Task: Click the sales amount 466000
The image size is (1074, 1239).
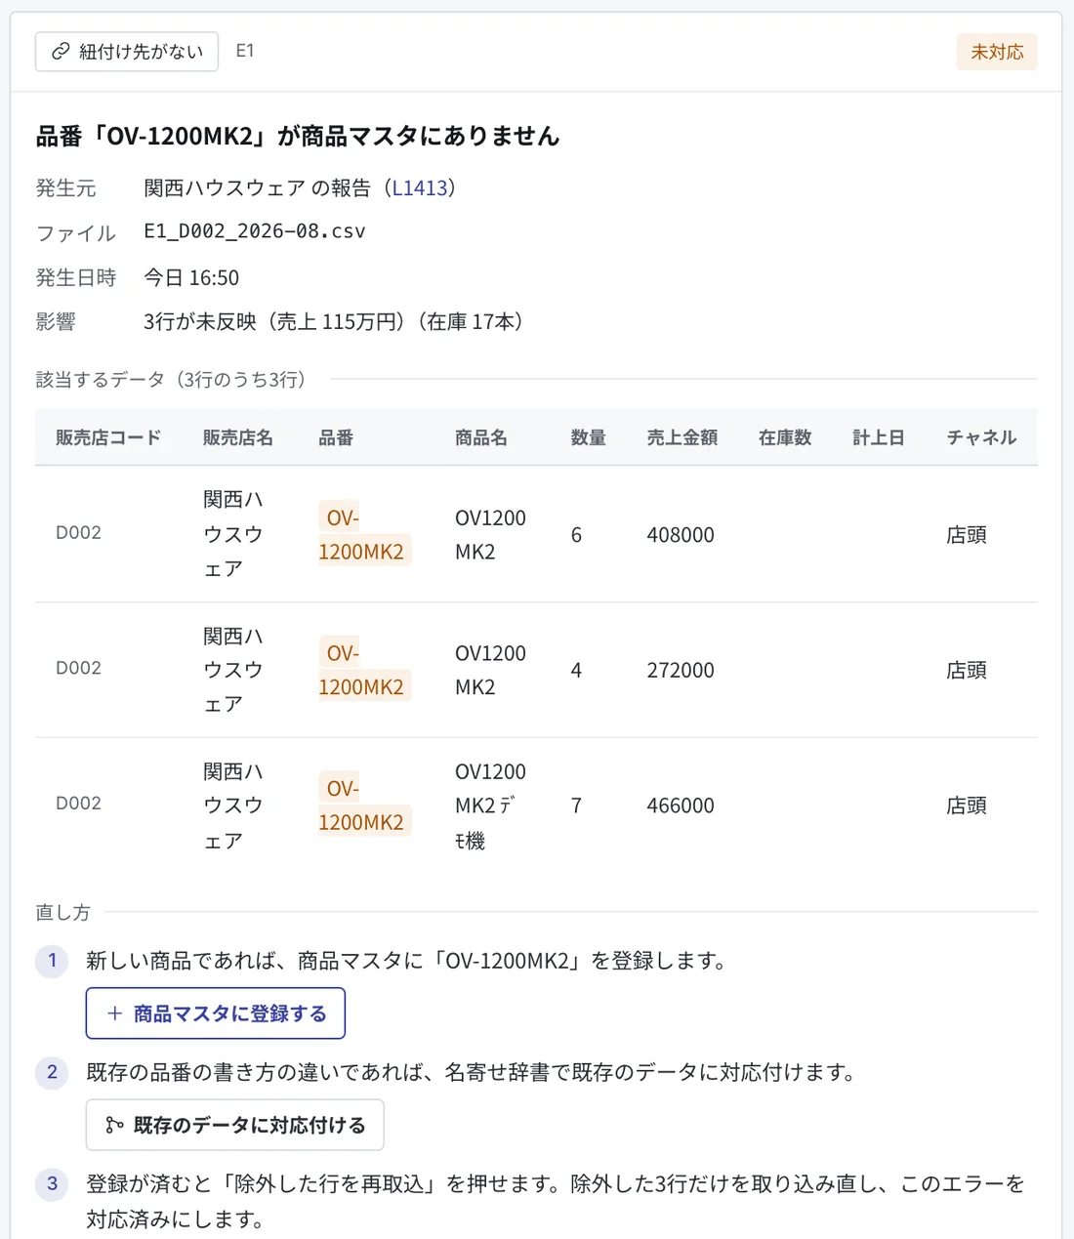Action: (681, 805)
